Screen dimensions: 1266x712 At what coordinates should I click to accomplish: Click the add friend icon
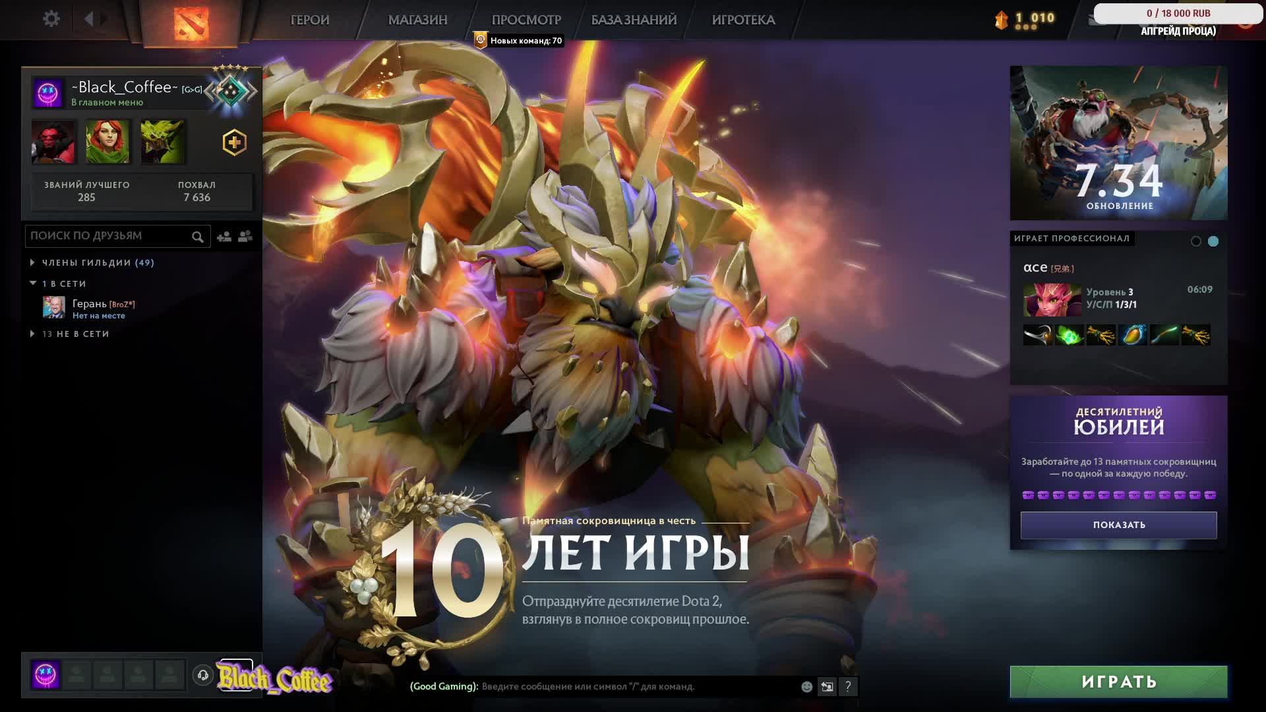pyautogui.click(x=224, y=237)
